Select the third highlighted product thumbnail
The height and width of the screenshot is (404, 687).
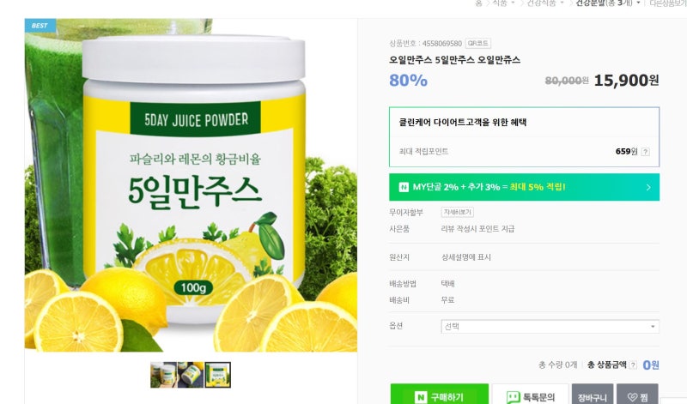[x=218, y=375]
